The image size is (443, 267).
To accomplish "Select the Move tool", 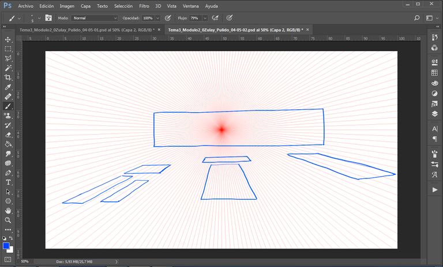I will [7, 40].
